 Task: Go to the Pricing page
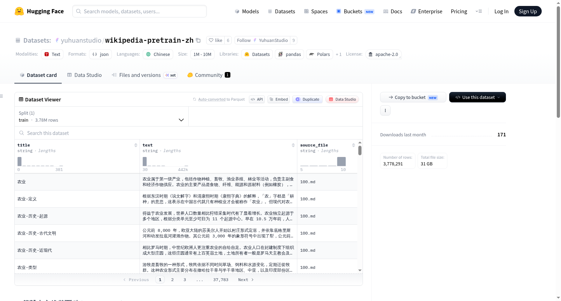[459, 11]
